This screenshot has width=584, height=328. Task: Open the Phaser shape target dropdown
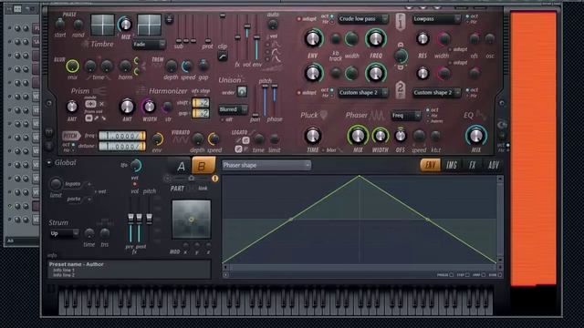tap(266, 165)
